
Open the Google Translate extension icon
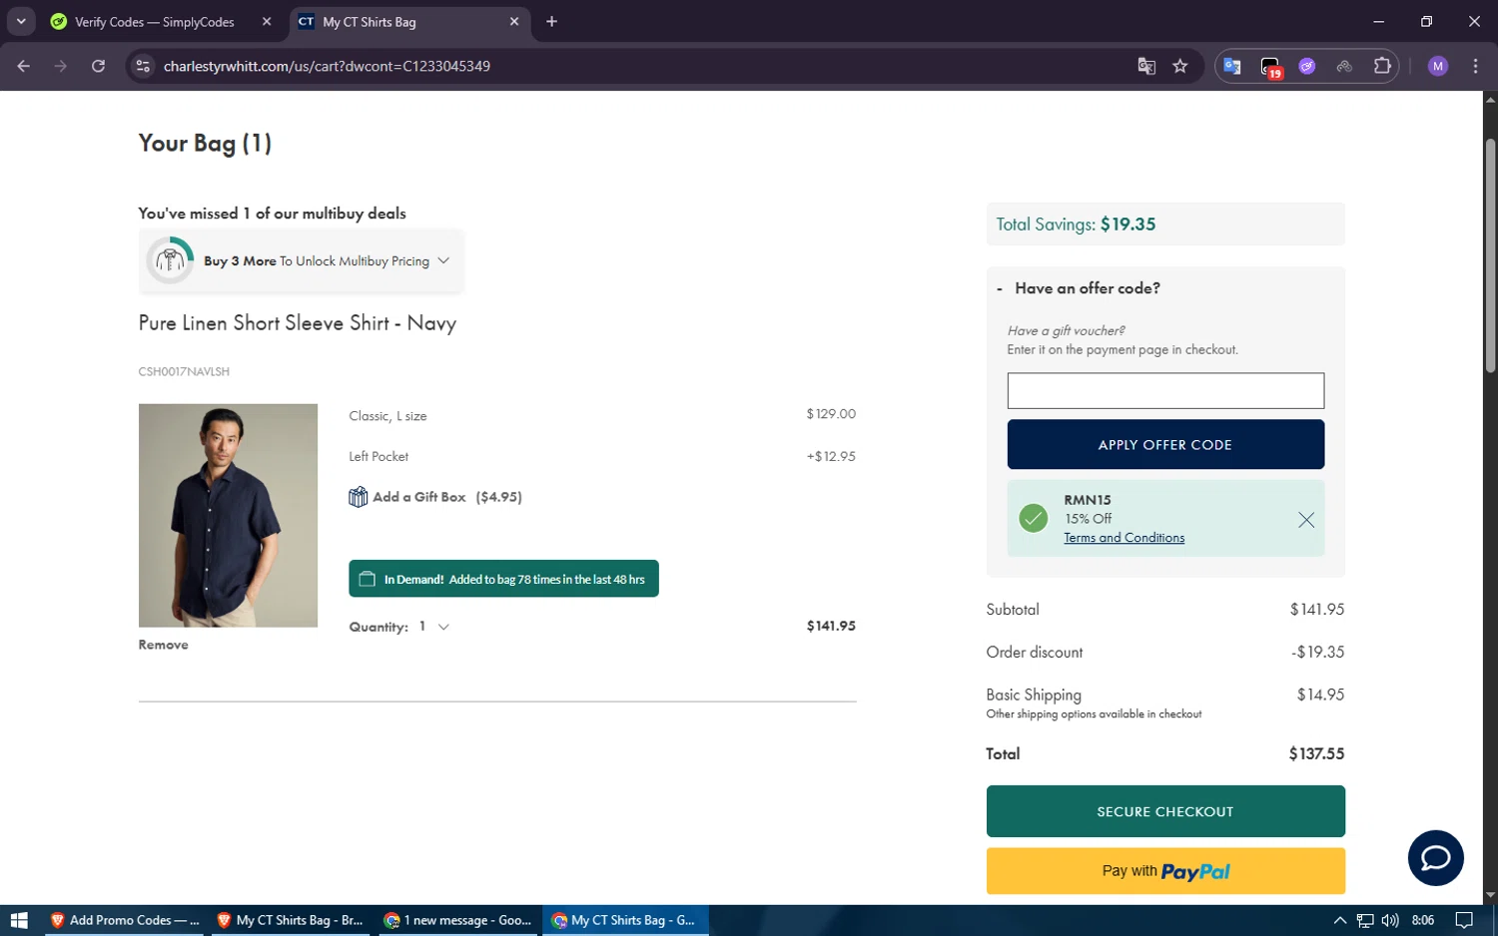pyautogui.click(x=1232, y=66)
